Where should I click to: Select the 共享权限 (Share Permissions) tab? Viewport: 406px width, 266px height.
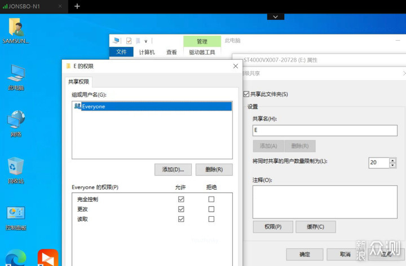(78, 82)
